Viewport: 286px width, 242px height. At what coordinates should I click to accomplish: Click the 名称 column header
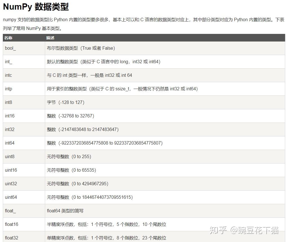click(x=8, y=38)
